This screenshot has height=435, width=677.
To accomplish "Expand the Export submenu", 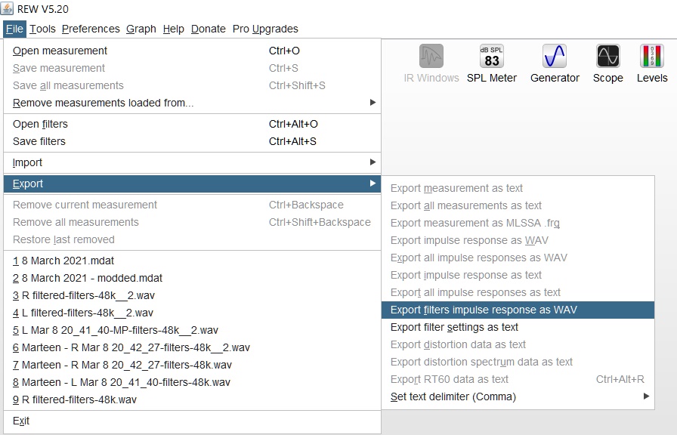I will pyautogui.click(x=27, y=184).
